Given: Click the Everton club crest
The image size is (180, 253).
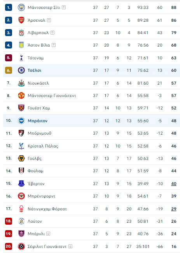Looking at the screenshot, I should pyautogui.click(x=21, y=184).
